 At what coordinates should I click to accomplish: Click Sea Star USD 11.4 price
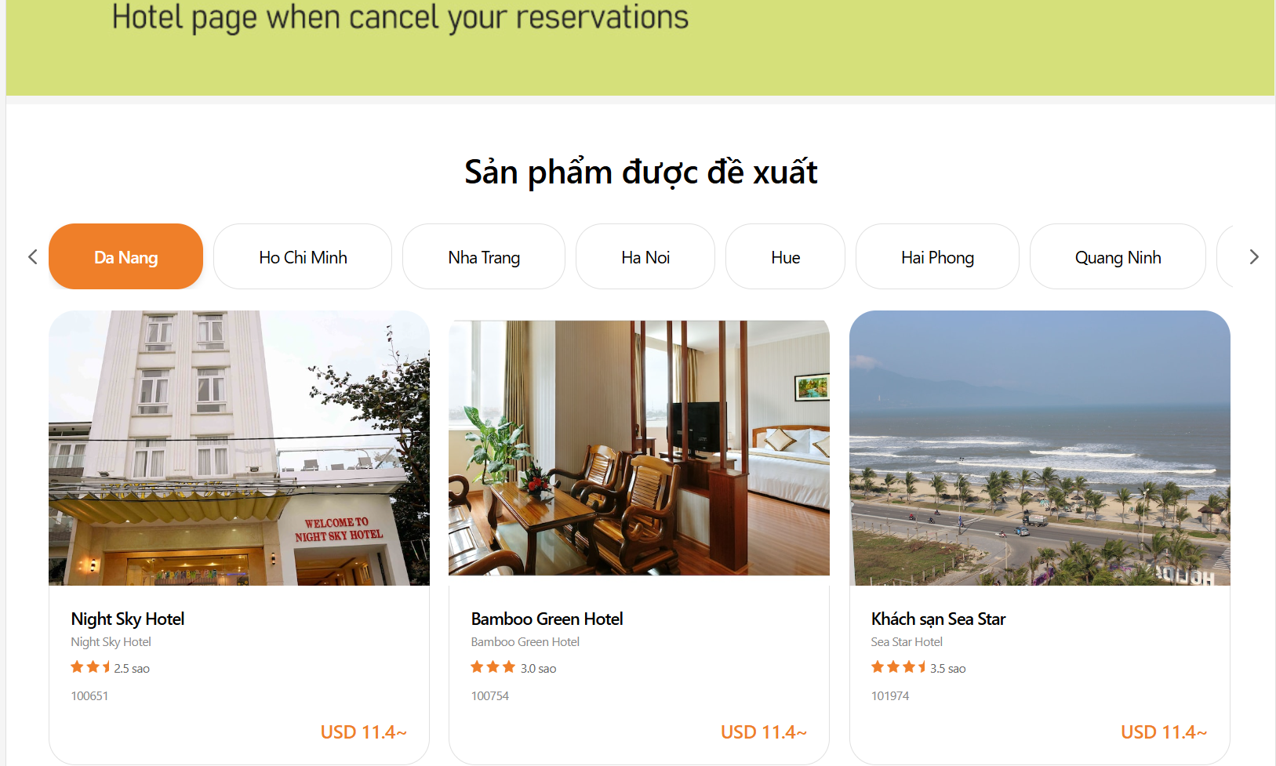click(x=1163, y=732)
